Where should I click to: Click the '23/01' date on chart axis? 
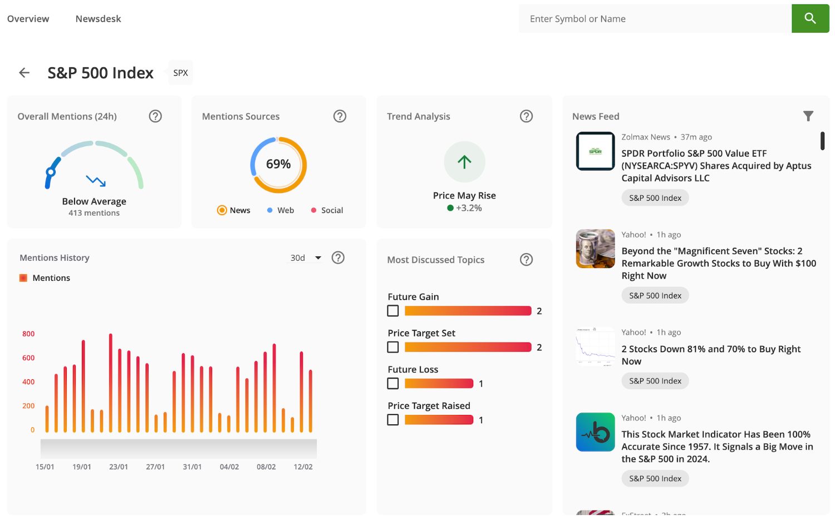tap(119, 467)
